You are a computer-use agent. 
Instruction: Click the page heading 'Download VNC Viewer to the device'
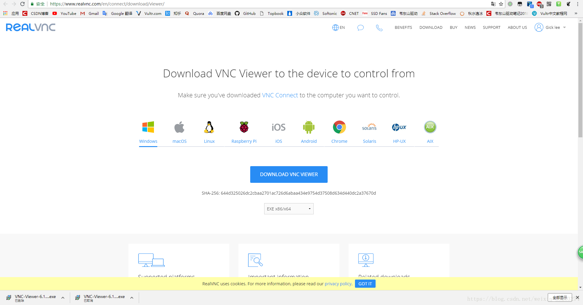tap(289, 74)
